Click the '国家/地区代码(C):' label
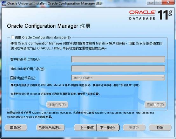Viewport: 176px width, 139px height. [23, 78]
